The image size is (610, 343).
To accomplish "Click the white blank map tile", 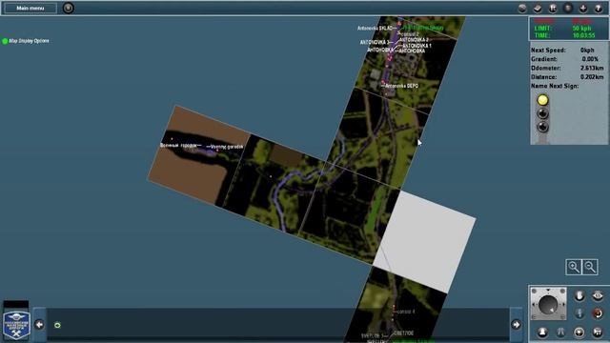I will (424, 241).
